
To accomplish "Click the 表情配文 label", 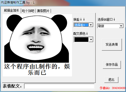I will 12,86.
